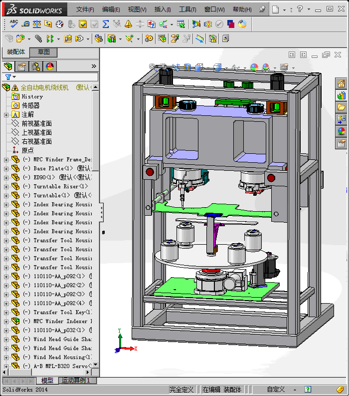
Task: Open the 自定义 status bar dropdown arrow
Action: point(295,390)
